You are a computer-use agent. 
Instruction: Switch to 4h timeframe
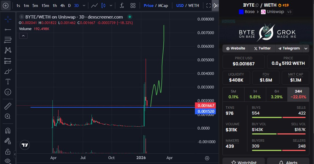click(63, 5)
